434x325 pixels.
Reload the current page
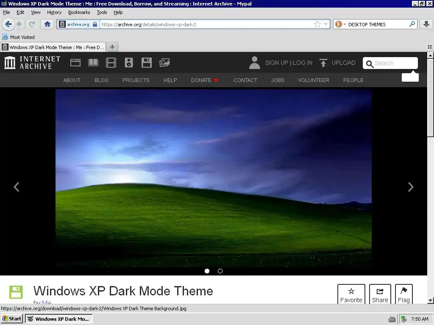click(x=32, y=24)
